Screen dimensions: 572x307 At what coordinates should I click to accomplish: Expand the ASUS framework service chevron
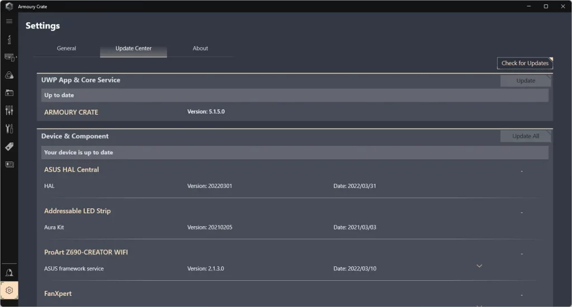[479, 266]
